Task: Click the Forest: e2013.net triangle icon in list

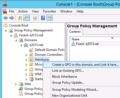Action: (x=73, y=44)
